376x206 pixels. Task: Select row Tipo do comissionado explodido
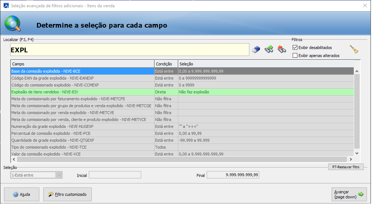[182, 147]
